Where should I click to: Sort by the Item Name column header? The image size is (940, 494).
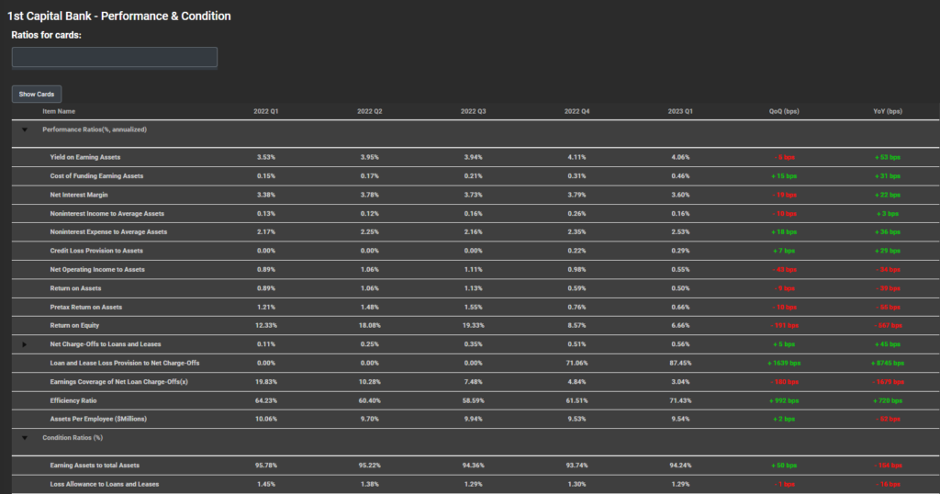pos(60,111)
